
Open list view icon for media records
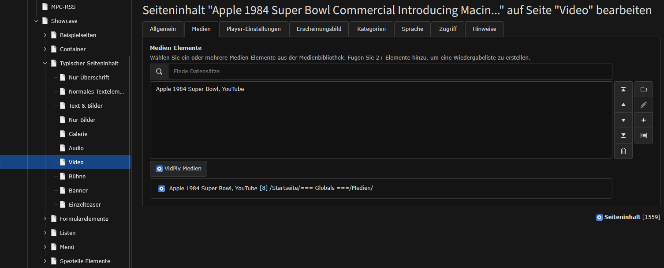(x=643, y=136)
